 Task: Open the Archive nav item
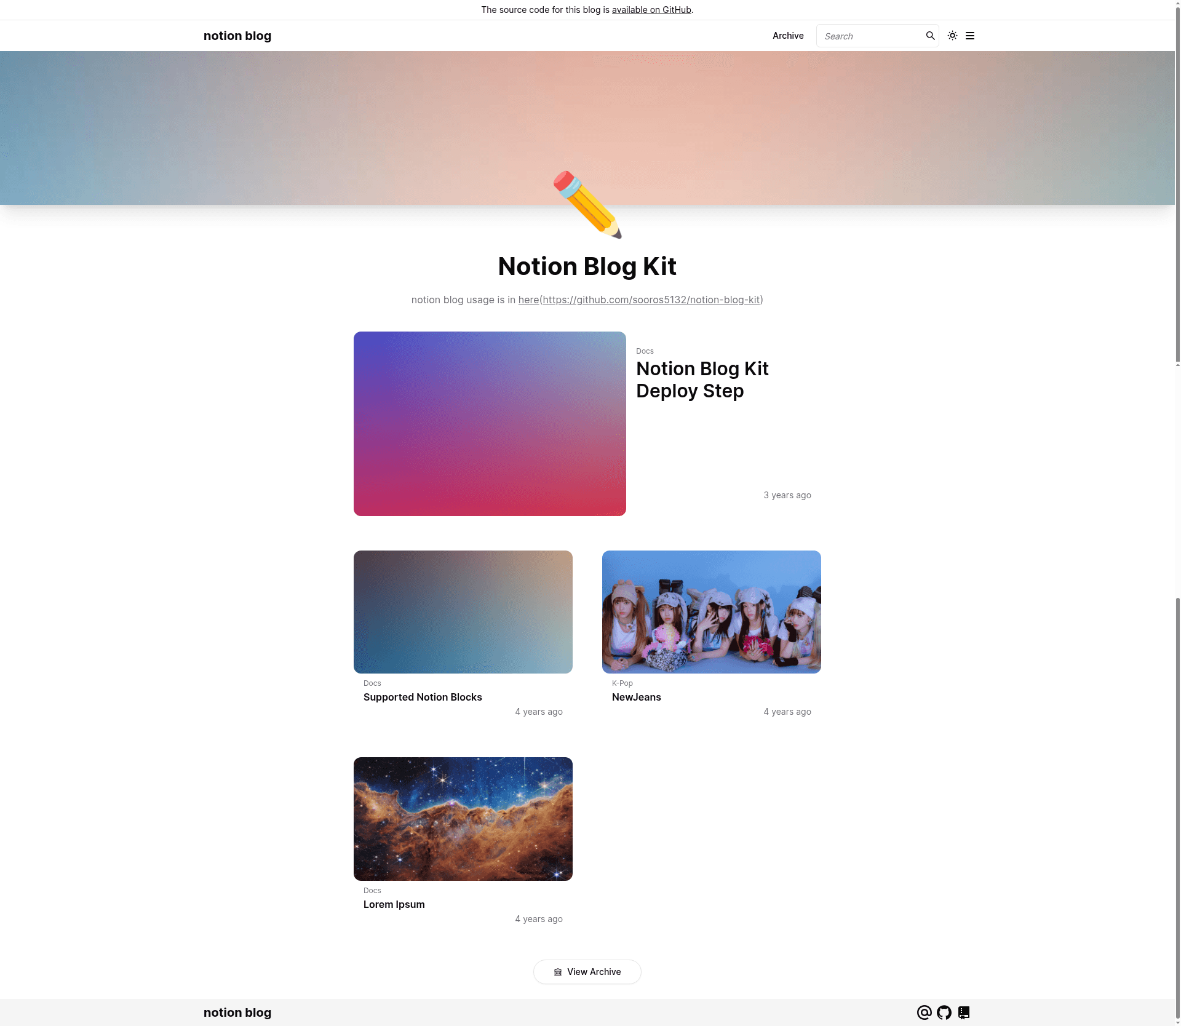788,36
